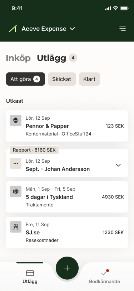Open the 5 dagar i Tyskland entry
This screenshot has width=134, height=291.
point(67,197)
